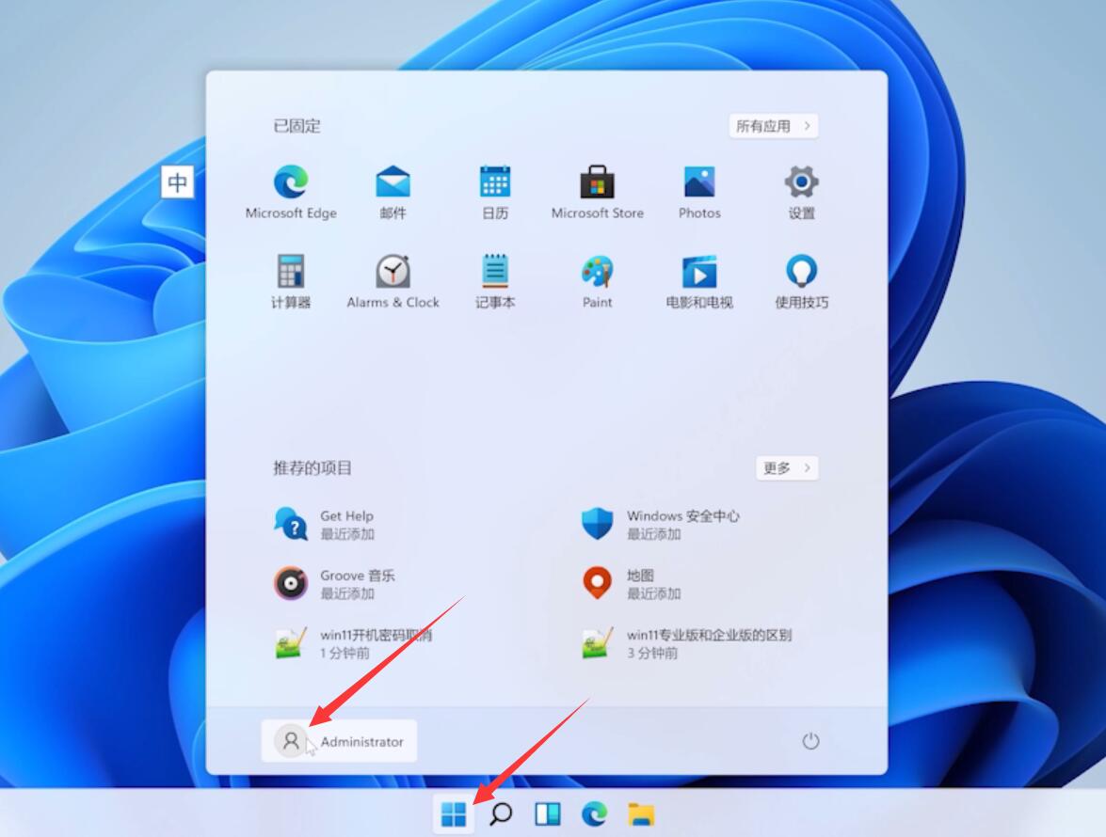Viewport: 1106px width, 837px height.
Task: Launch Microsoft Store
Action: (x=598, y=193)
